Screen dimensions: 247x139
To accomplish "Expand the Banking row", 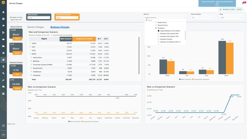I will [31, 61].
